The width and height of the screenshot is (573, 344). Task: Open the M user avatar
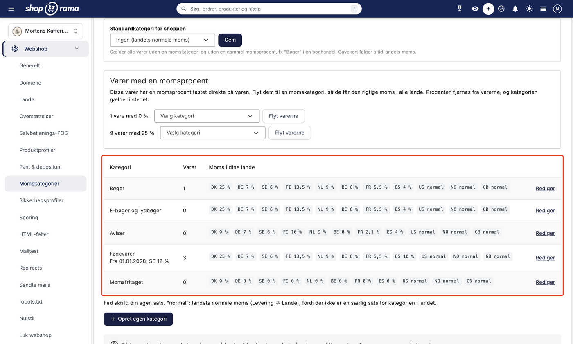(x=557, y=9)
